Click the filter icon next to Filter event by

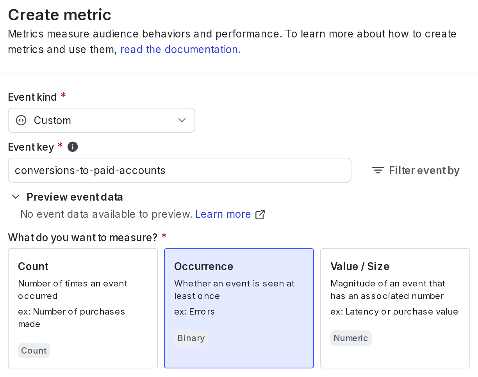[x=377, y=170]
